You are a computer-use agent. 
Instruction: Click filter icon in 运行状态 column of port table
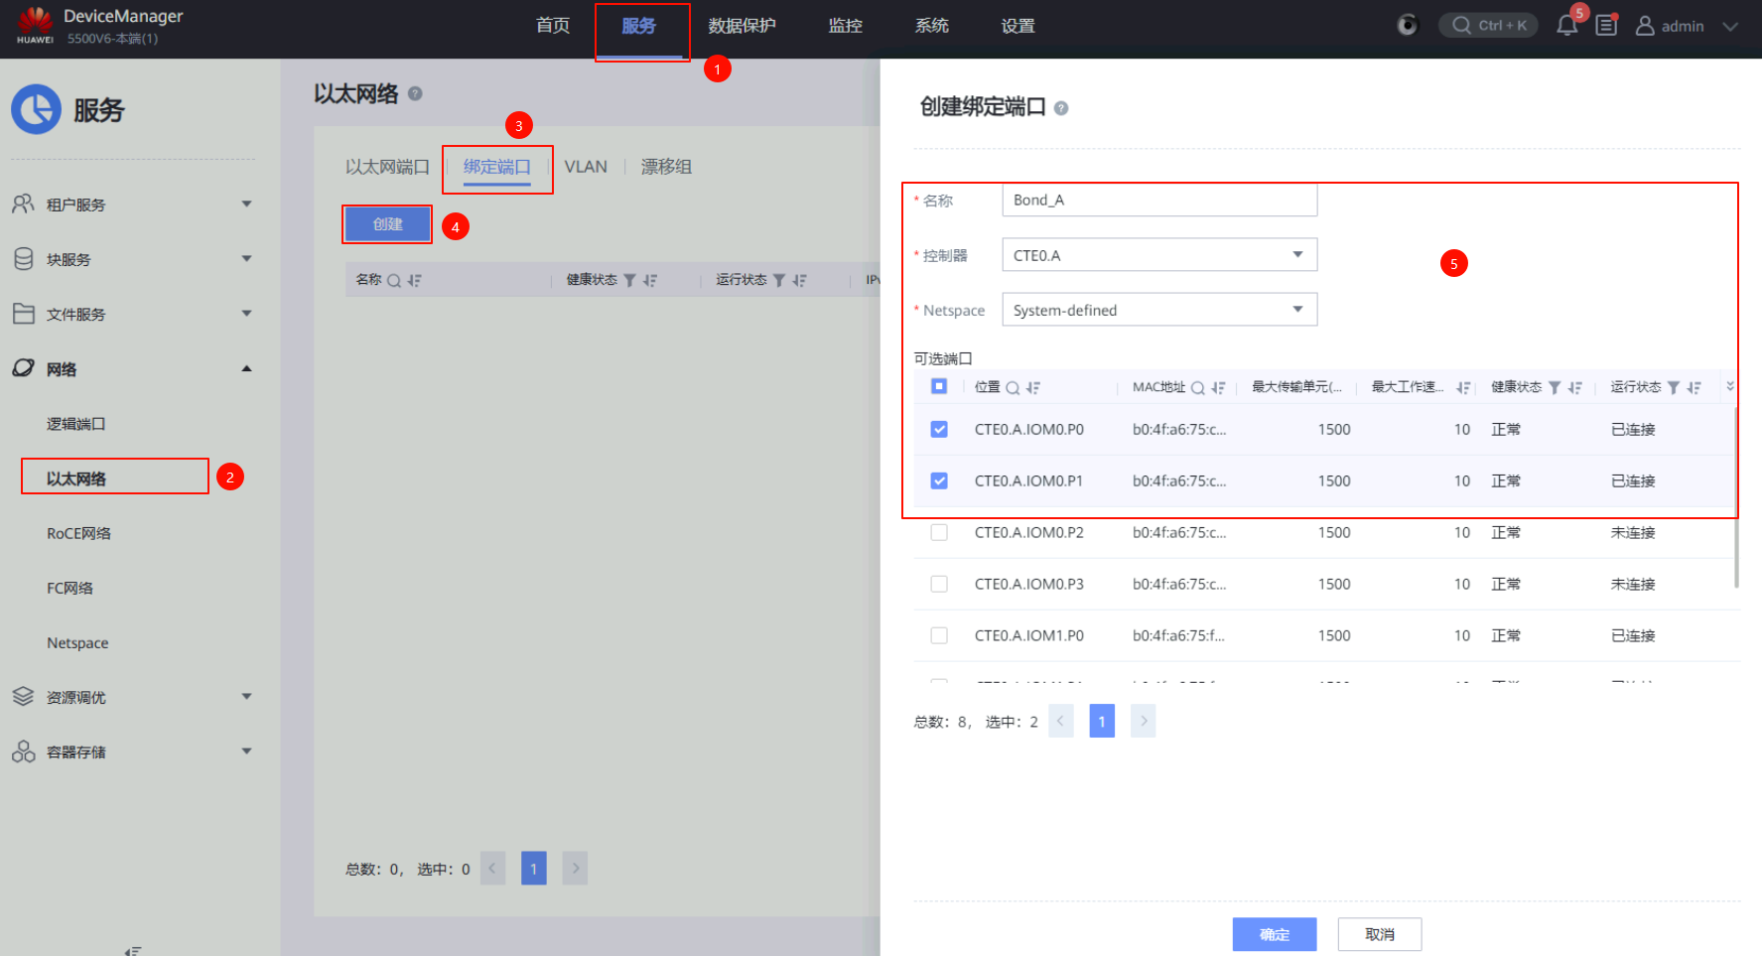[1674, 388]
